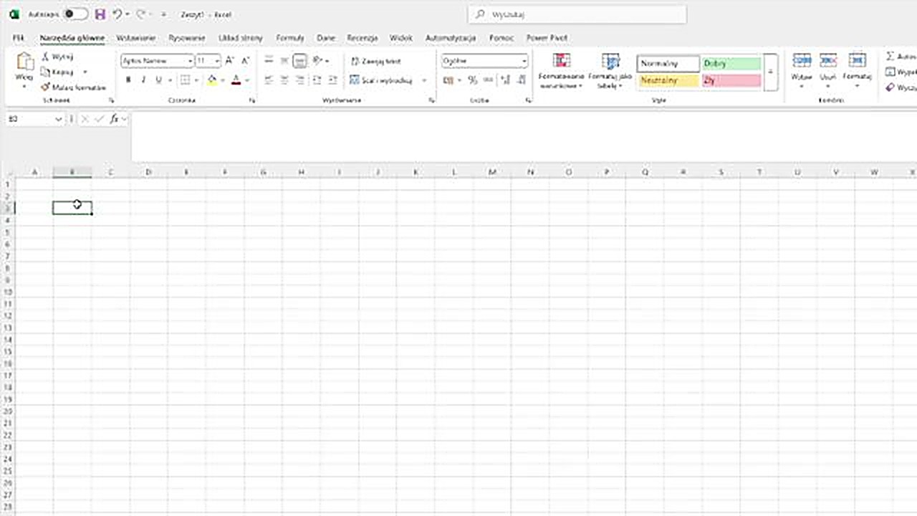This screenshot has width=917, height=516.
Task: Click the Formatuj jako tabelę icon
Action: [x=610, y=70]
